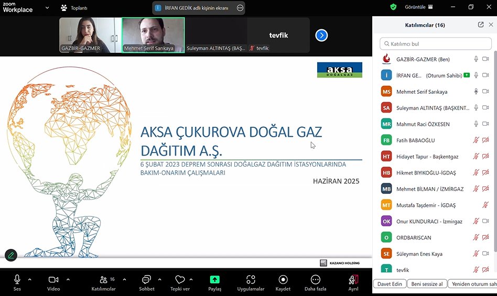This screenshot has height=296, width=497.
Task: Click muted mic icon for Mustafa Taşdemir
Action: [x=485, y=205]
